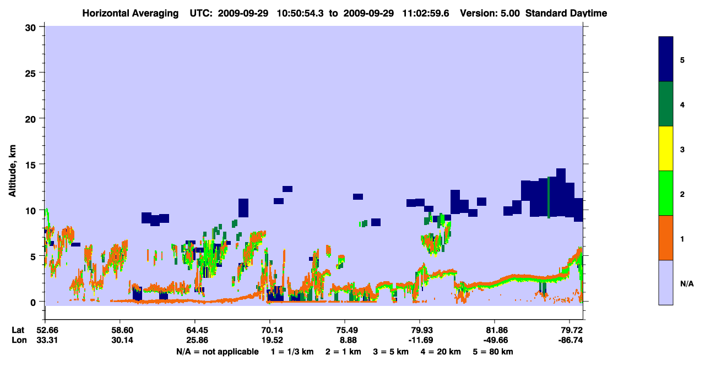716x367 pixels.
Task: Click longitude value '25.86'
Action: [195, 340]
